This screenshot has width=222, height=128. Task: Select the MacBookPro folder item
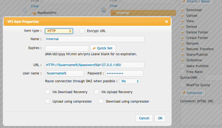point(65,13)
